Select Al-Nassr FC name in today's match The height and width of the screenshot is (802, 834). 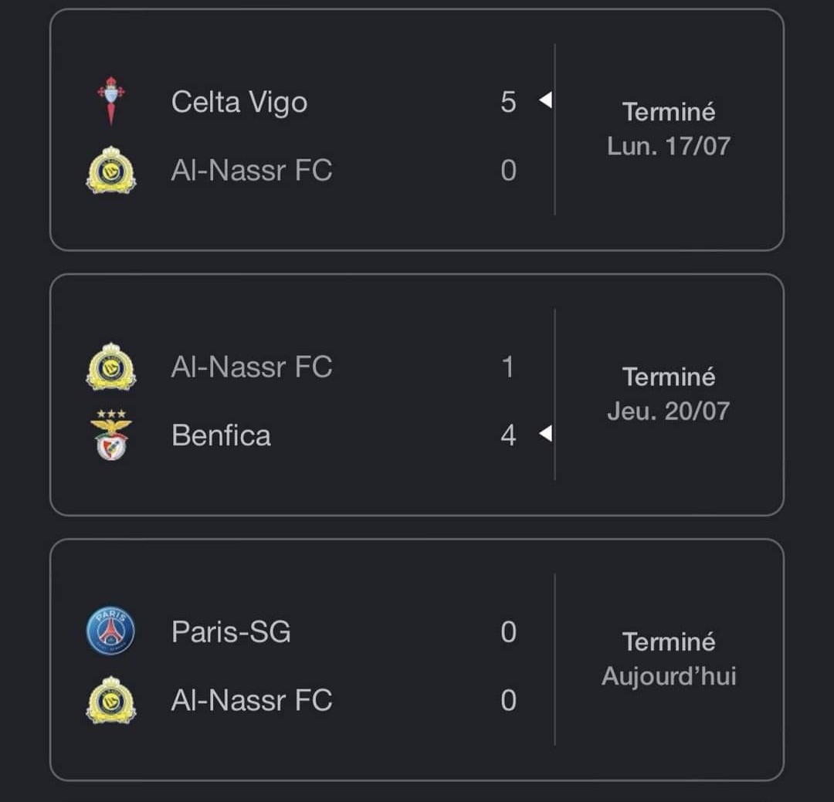click(252, 700)
